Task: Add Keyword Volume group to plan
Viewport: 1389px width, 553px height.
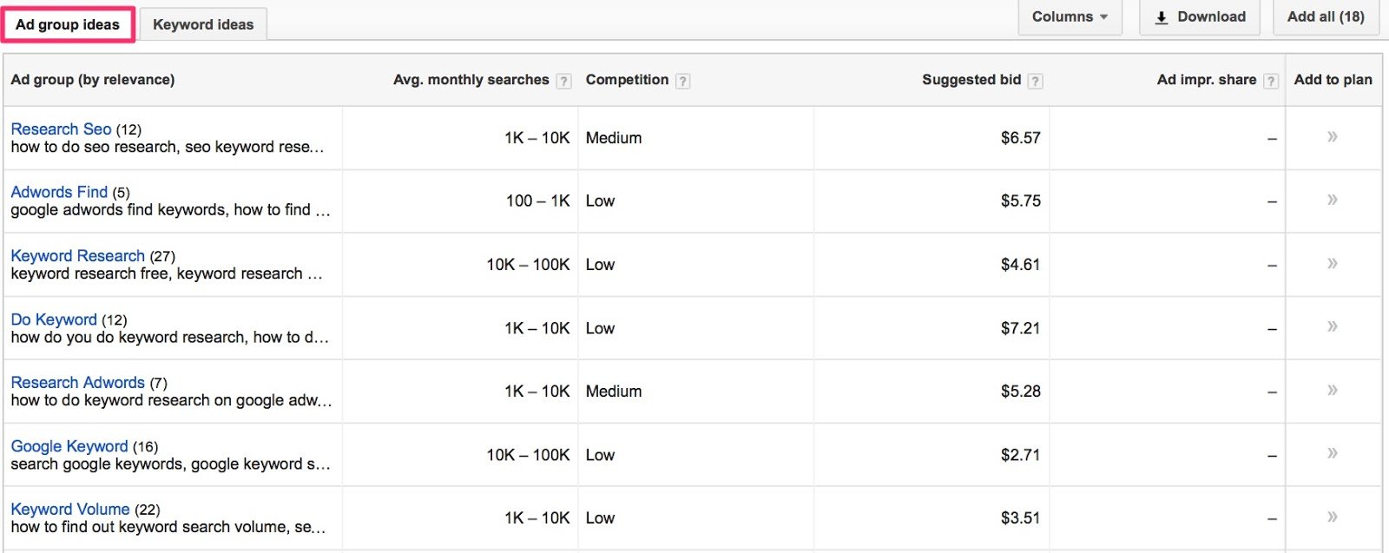Action: 1333,517
